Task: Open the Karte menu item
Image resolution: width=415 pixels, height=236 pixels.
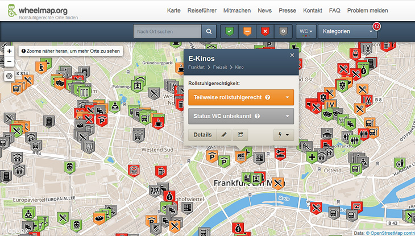Action: pos(173,11)
